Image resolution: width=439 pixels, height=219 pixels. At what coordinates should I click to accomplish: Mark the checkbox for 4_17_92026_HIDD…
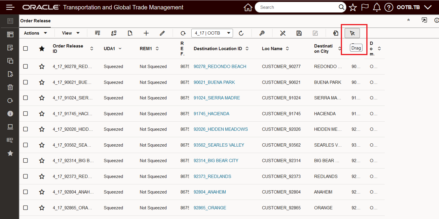coord(25,129)
